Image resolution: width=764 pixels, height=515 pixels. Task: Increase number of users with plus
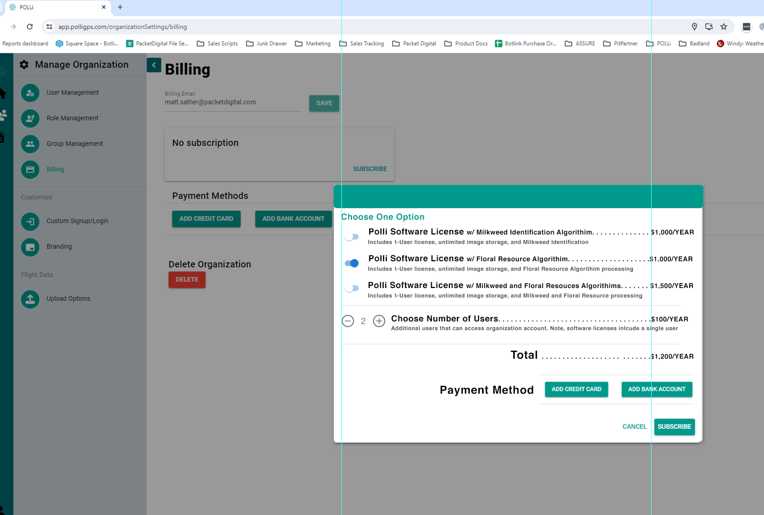(x=379, y=321)
